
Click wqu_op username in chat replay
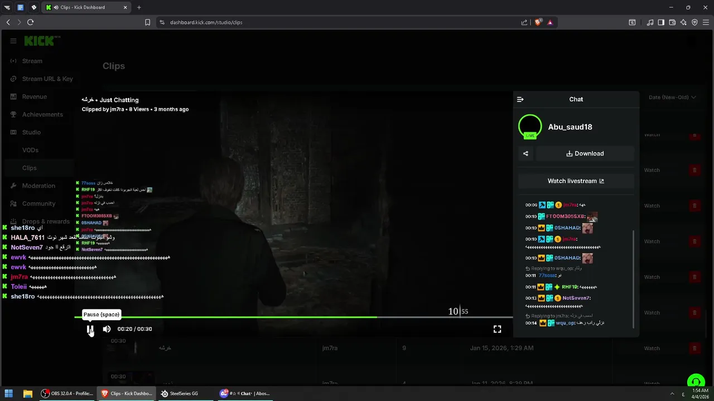565,323
